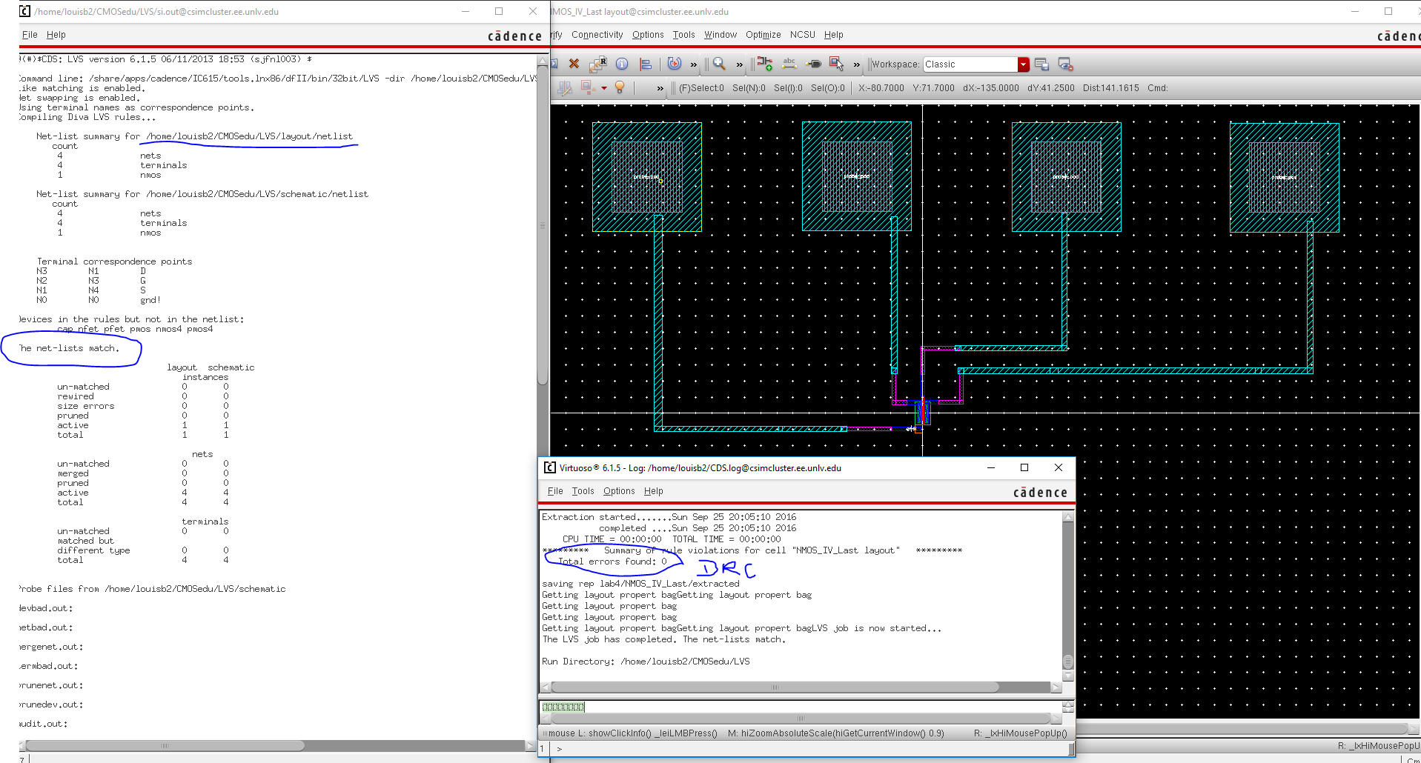Viewport: 1421px width, 763px height.
Task: Open the object properties info icon
Action: 622,64
